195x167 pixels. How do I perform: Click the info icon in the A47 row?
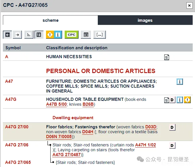coord(180,82)
